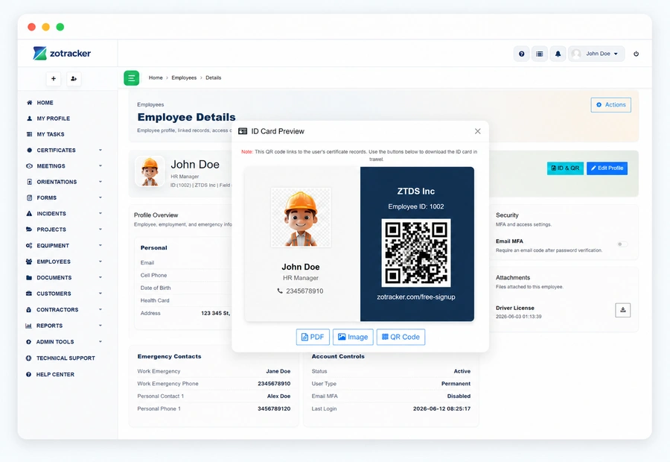670x462 pixels.
Task: Expand the Meetings menu chevron
Action: click(100, 166)
